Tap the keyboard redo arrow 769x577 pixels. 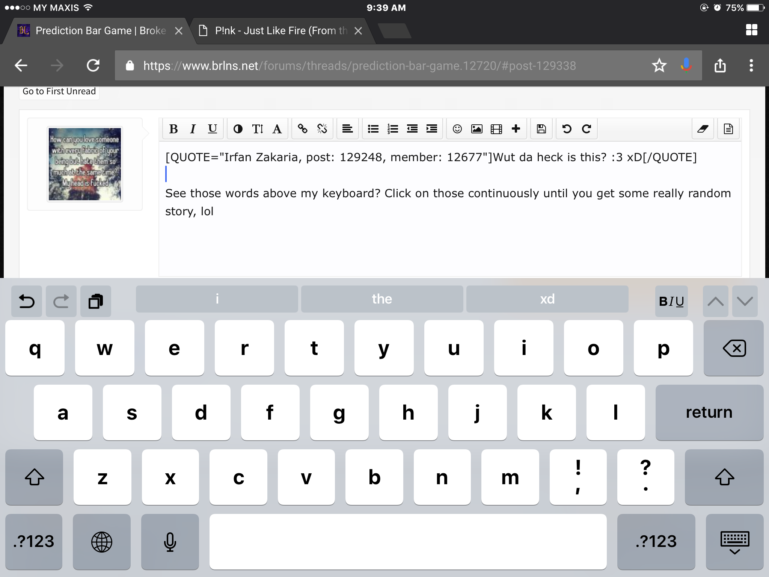(x=61, y=301)
